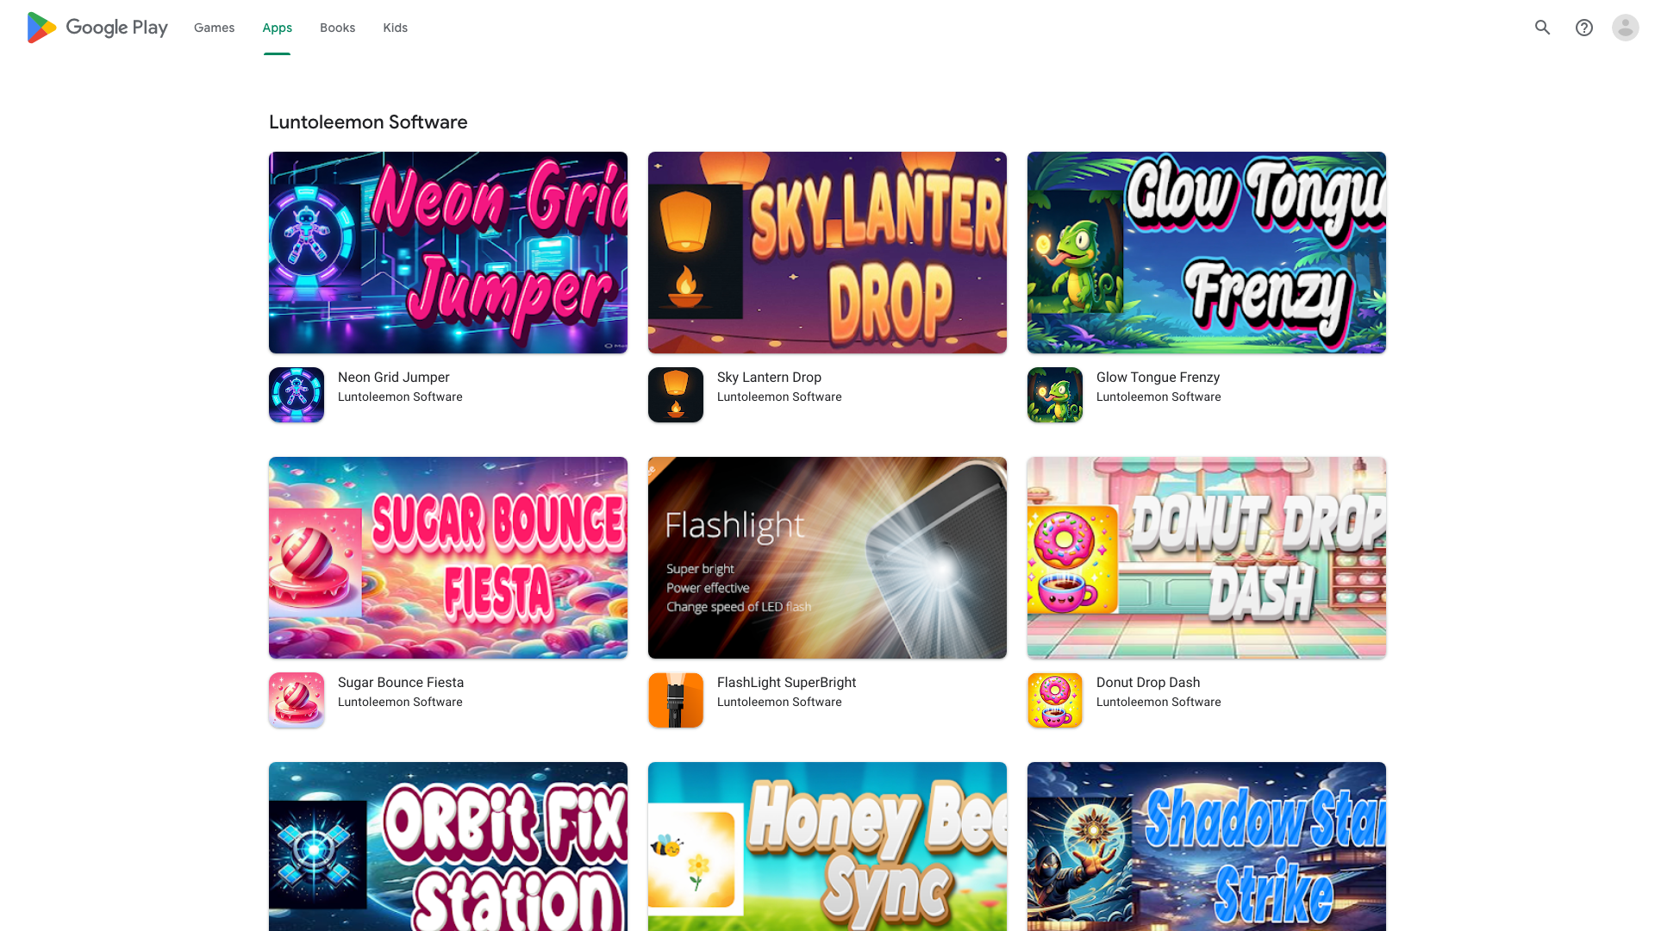The width and height of the screenshot is (1655, 931).
Task: Open the Neon Grid Jumper banner image
Action: (x=448, y=253)
